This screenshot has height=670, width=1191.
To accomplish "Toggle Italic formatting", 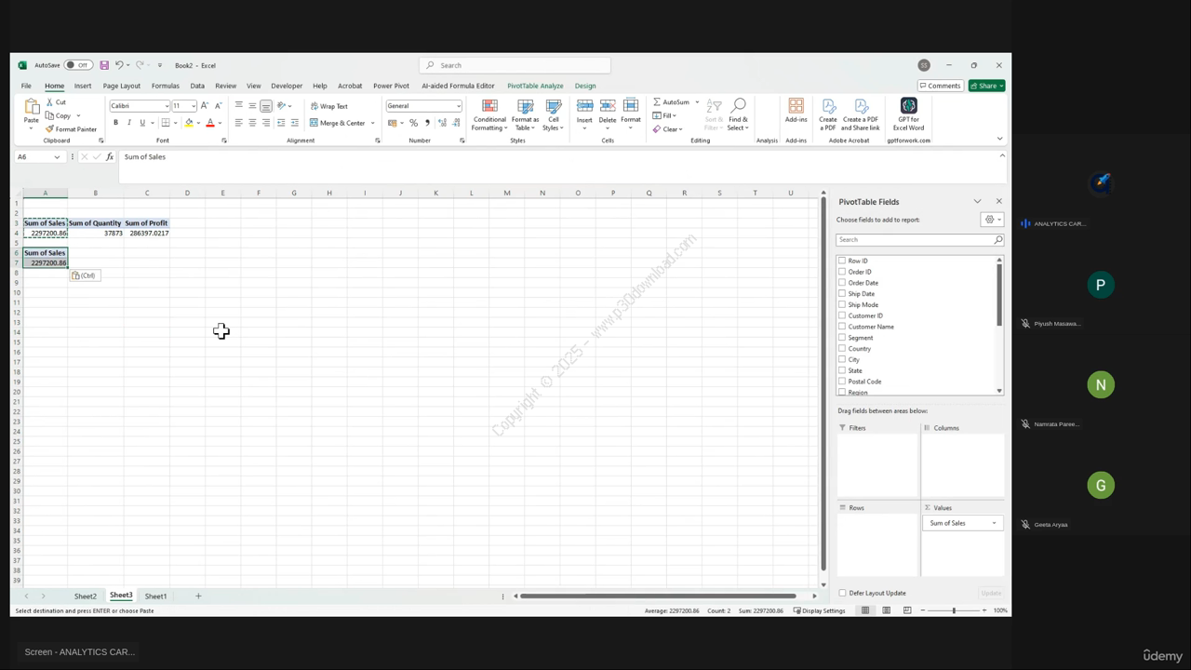I will (x=129, y=123).
